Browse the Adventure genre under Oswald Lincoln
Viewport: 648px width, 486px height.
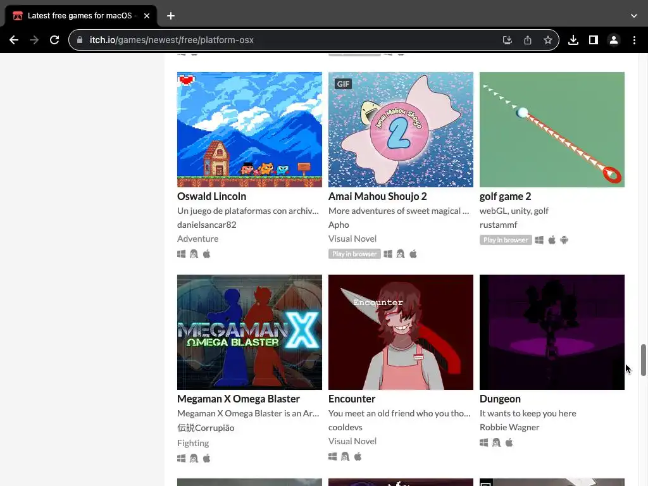pyautogui.click(x=198, y=239)
